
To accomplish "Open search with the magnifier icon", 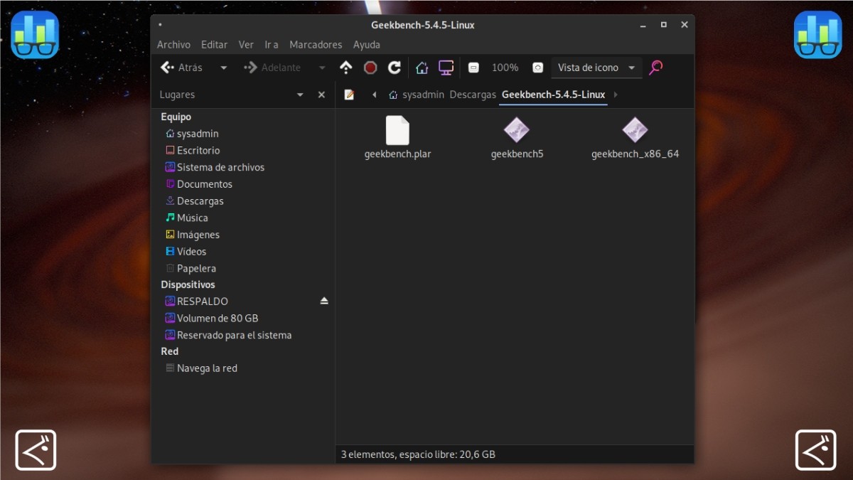I will pos(655,68).
